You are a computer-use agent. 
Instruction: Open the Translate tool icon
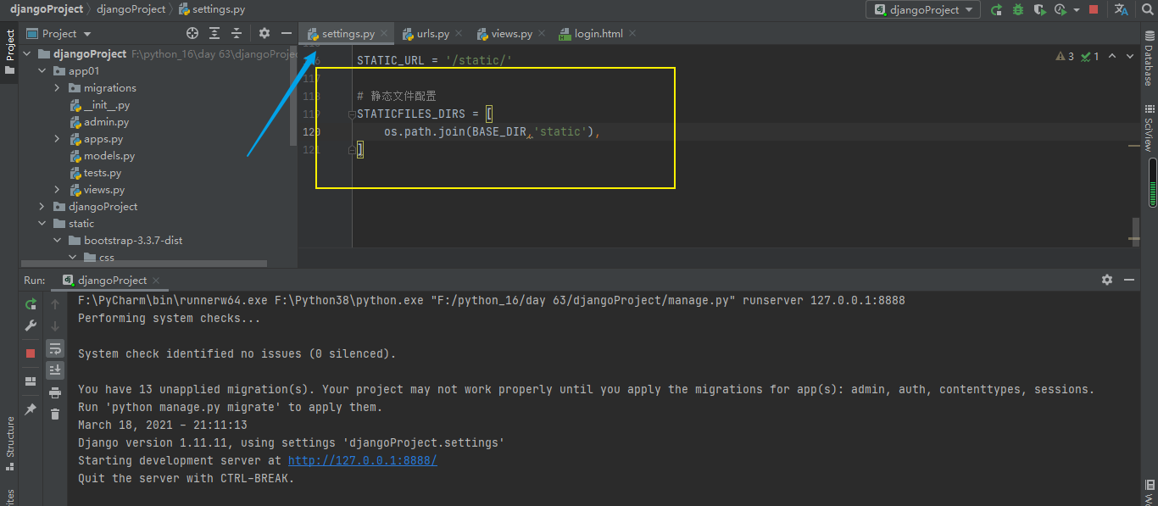(1121, 9)
